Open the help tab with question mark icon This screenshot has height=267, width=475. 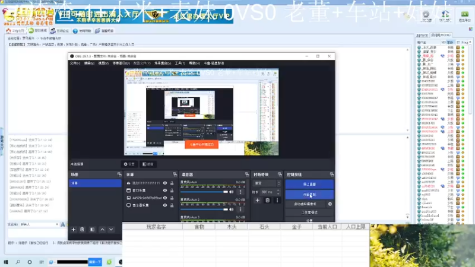[x=82, y=31]
